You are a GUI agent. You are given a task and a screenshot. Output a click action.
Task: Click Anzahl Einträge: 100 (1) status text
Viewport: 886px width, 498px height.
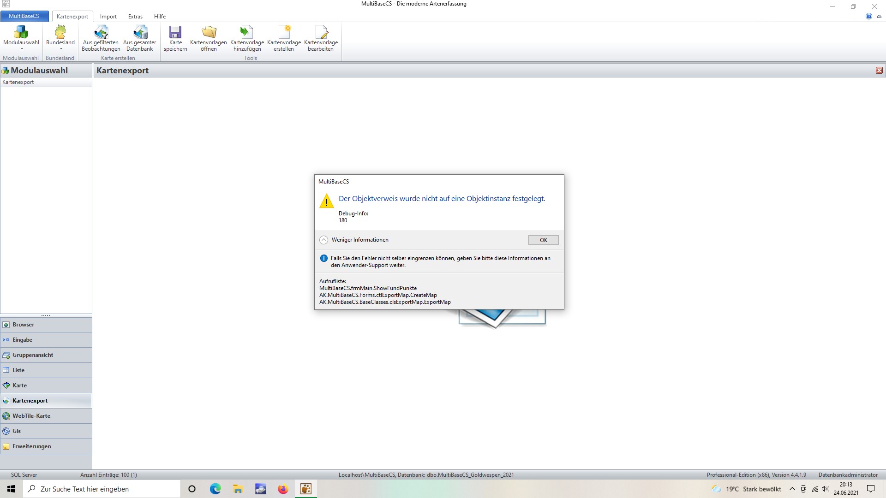(x=108, y=475)
